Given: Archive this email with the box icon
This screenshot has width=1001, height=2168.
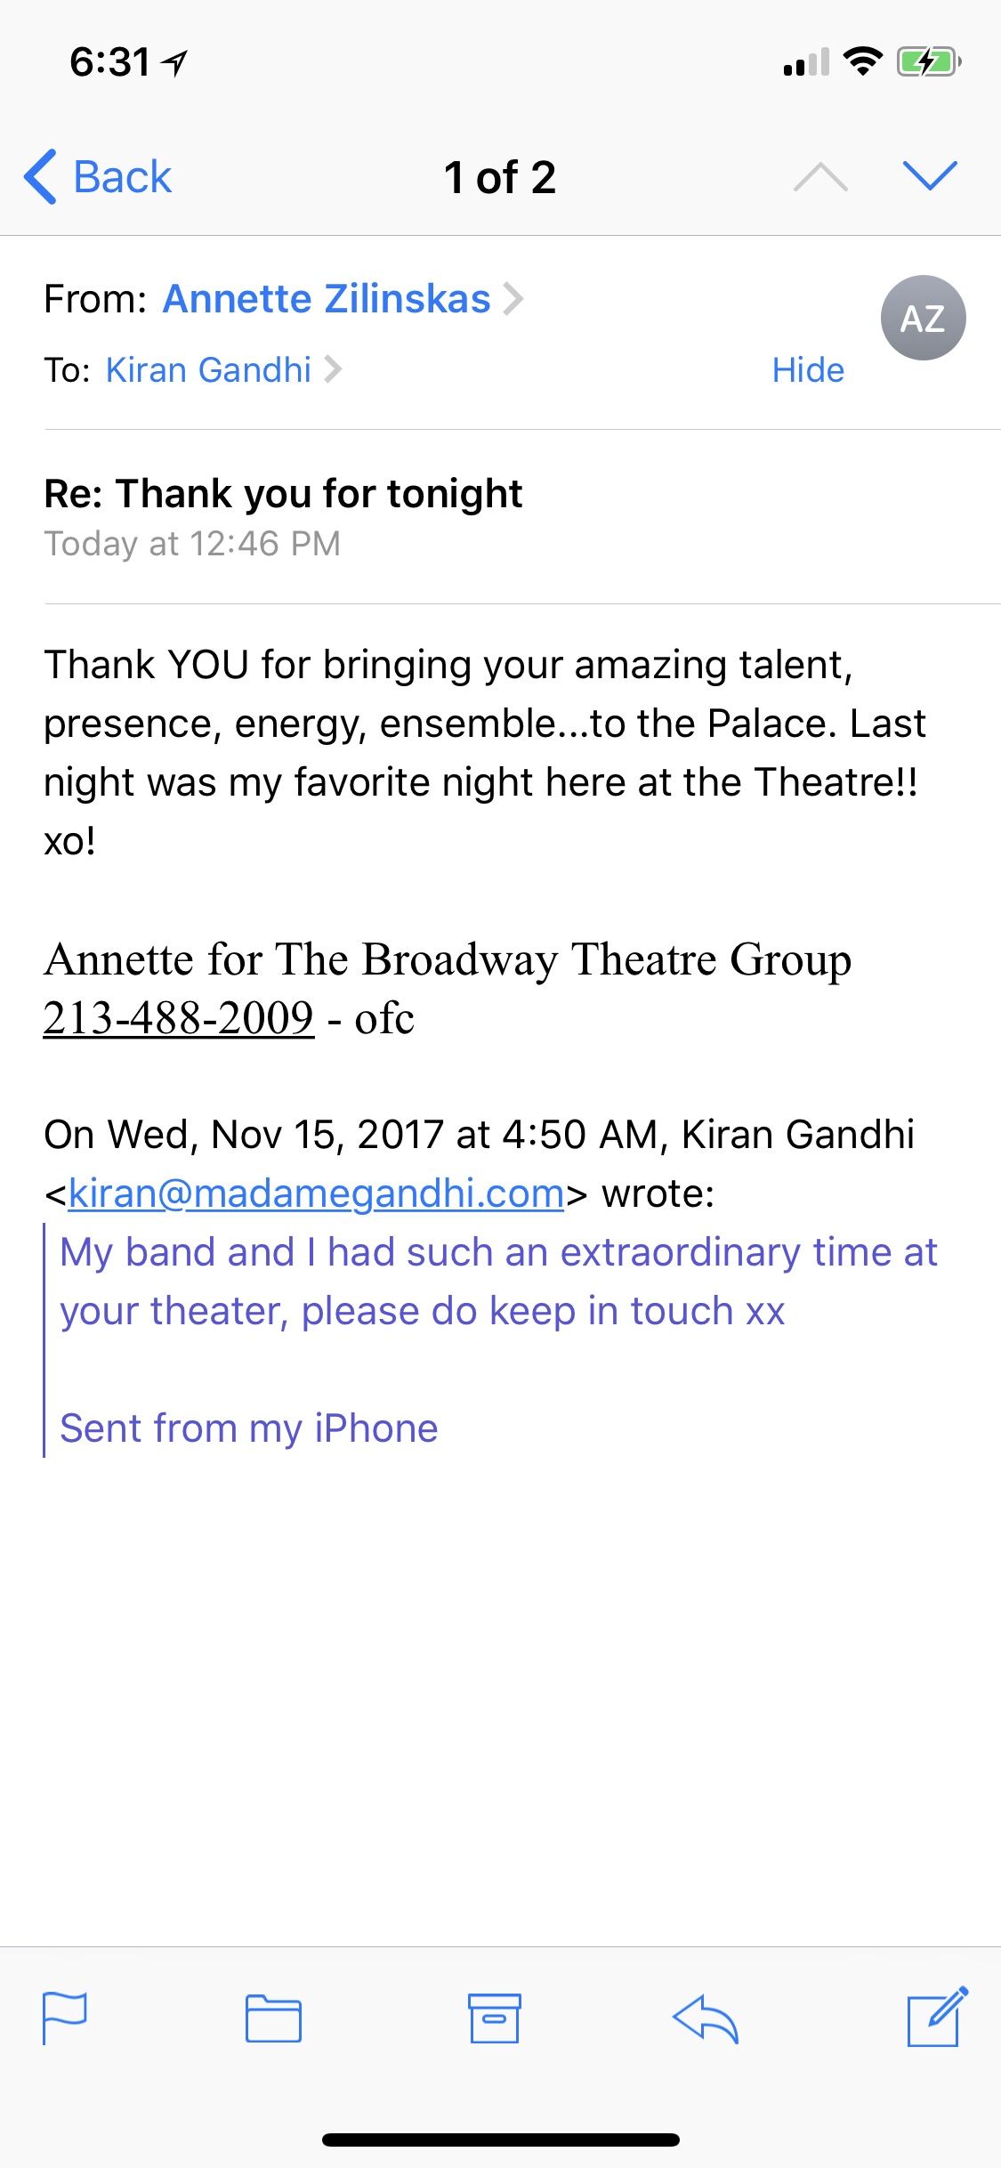Looking at the screenshot, I should [x=495, y=2018].
